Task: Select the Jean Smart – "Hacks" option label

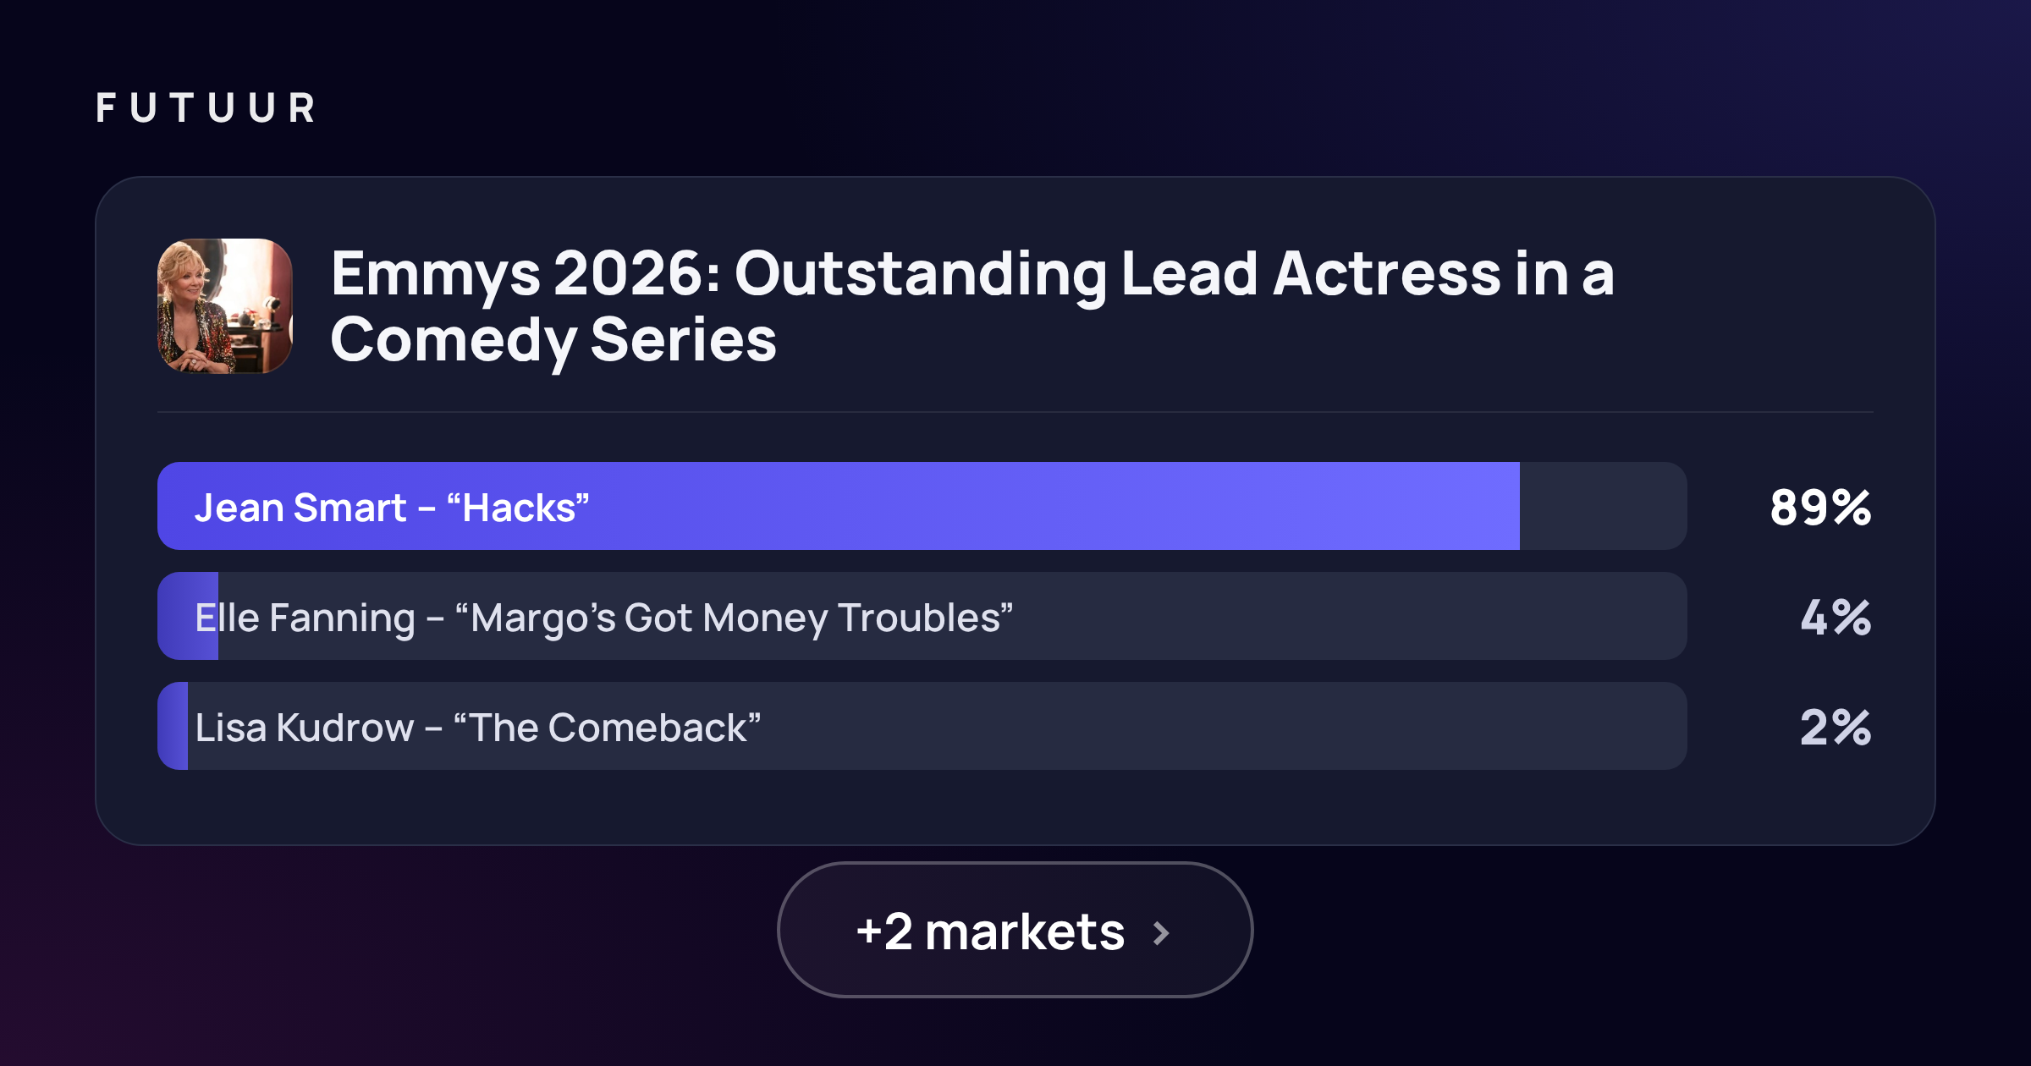Action: 392,508
